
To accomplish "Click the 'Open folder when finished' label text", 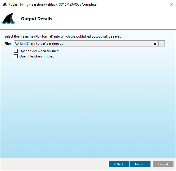I will [39, 51].
